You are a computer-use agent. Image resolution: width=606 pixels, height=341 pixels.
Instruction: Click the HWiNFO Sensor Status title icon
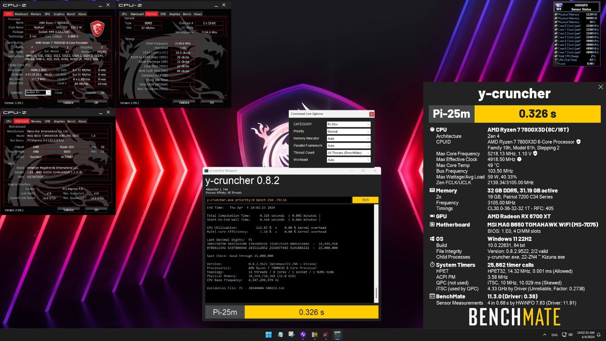[x=559, y=7]
